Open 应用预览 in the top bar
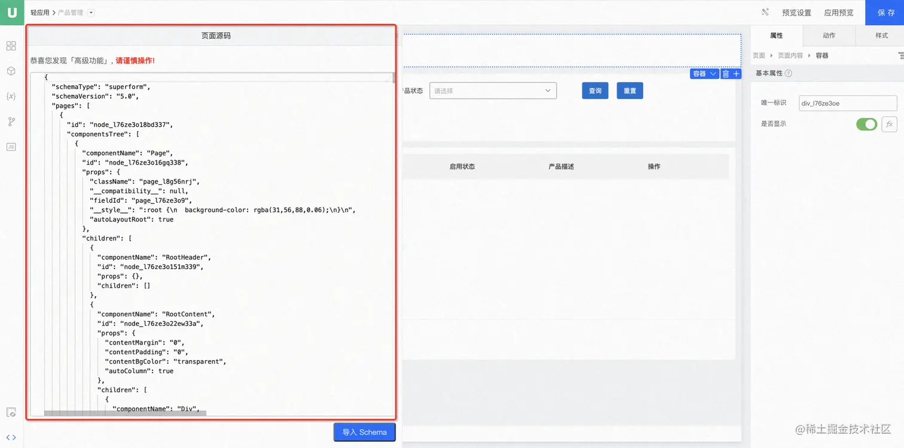Viewport: 904px width, 448px height. [838, 13]
